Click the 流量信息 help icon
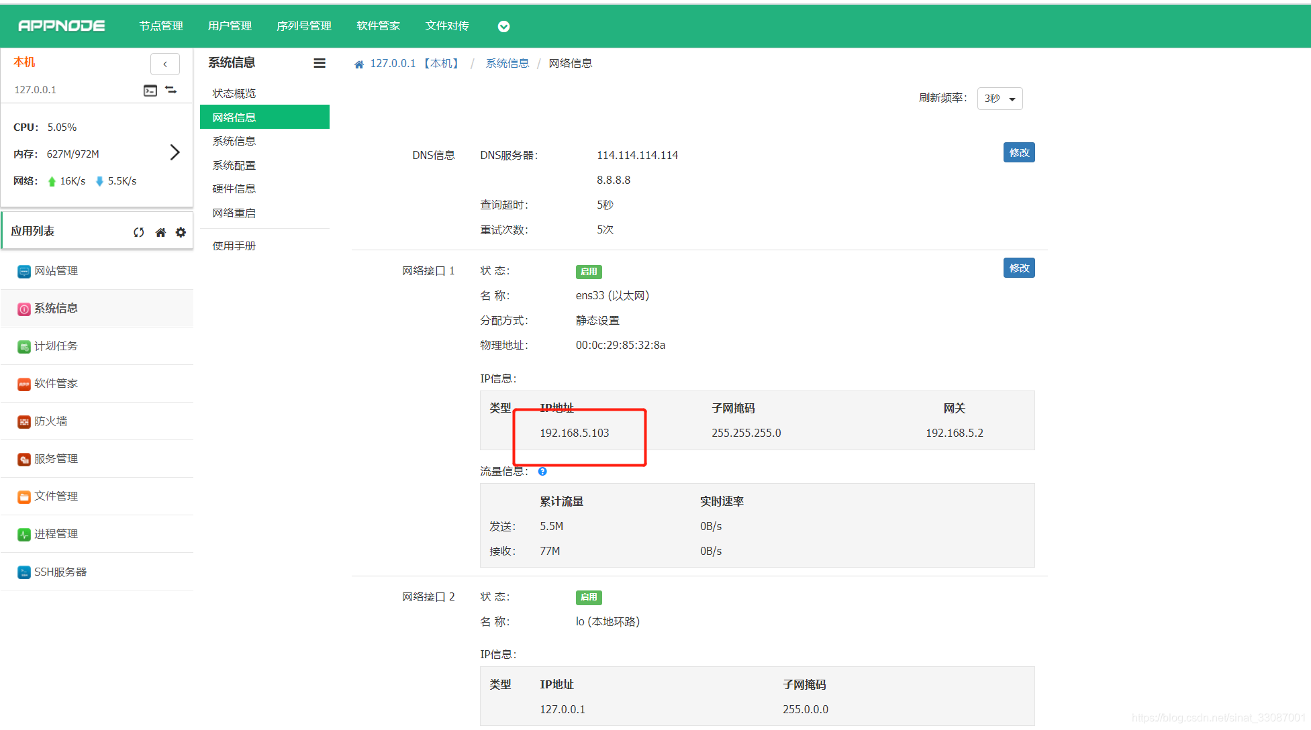This screenshot has height=730, width=1311. 542,472
